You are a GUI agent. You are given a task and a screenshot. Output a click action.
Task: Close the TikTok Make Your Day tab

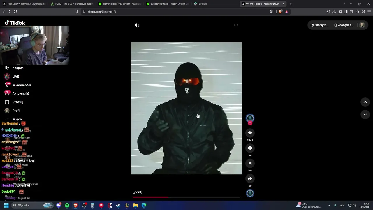283,4
